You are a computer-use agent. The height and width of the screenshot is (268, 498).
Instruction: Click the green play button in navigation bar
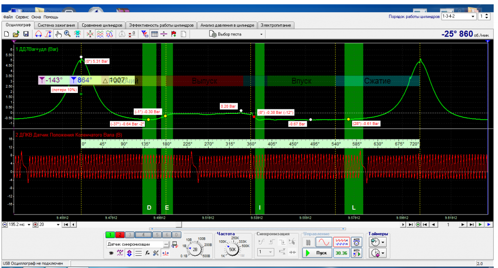coord(480,225)
